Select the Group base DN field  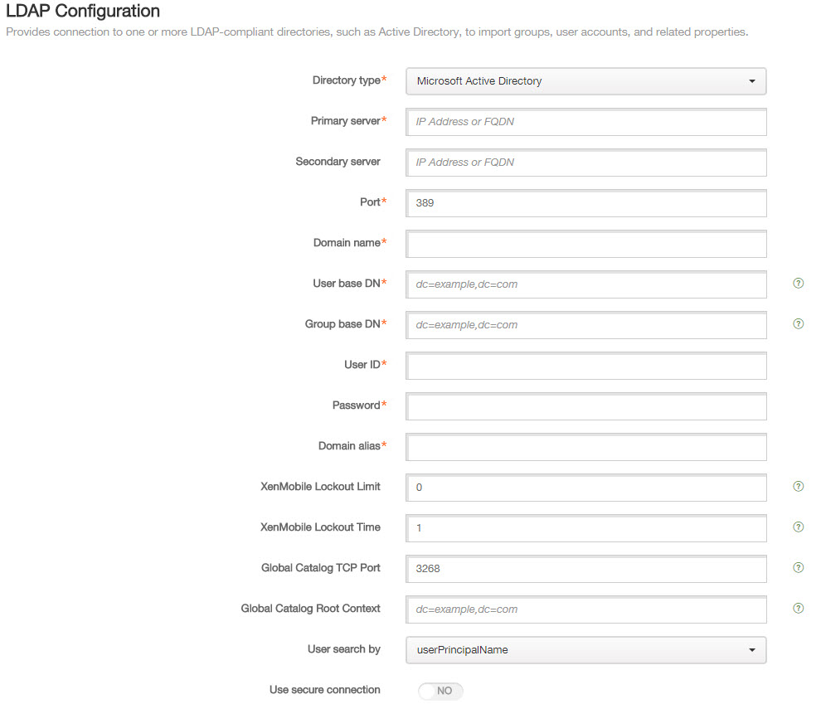tap(586, 325)
